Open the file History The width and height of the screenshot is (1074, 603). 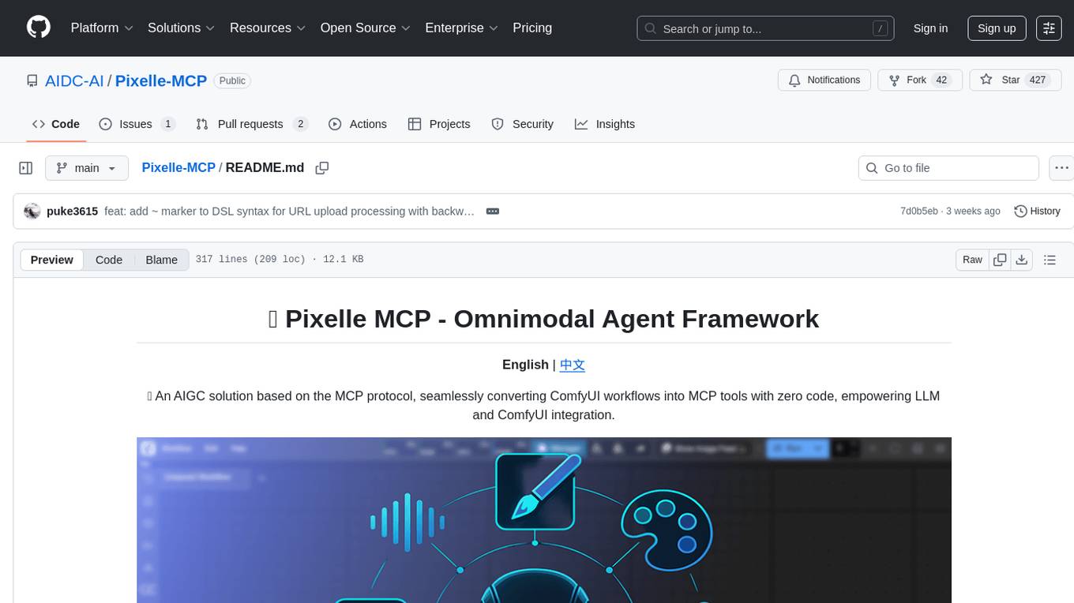click(1037, 212)
